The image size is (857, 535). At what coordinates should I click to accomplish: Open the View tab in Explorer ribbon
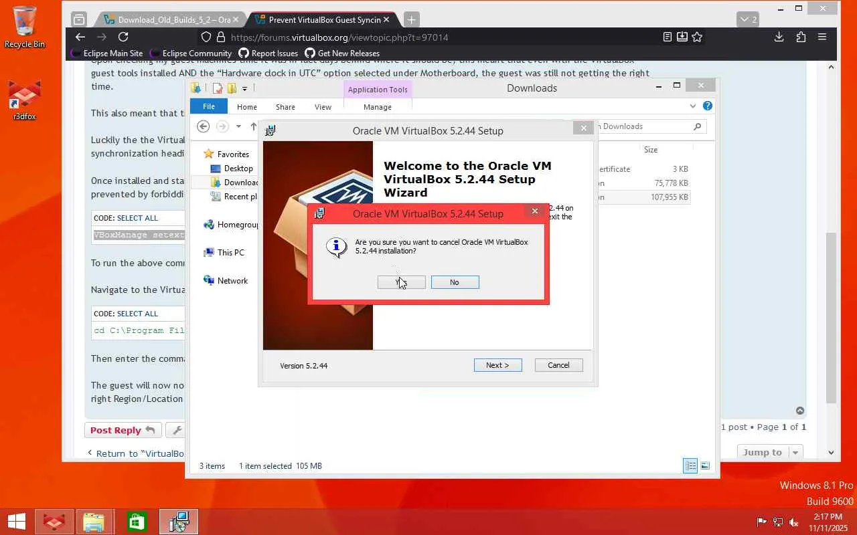pos(323,107)
